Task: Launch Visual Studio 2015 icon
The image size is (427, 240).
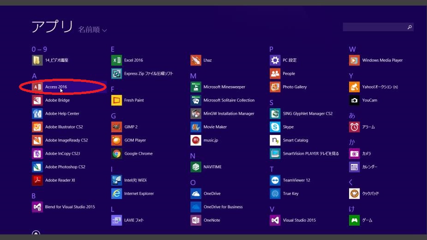Action: pos(275,220)
